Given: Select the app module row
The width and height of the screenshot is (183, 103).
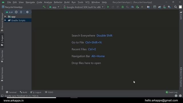Looking at the screenshot, I should tap(18, 17).
